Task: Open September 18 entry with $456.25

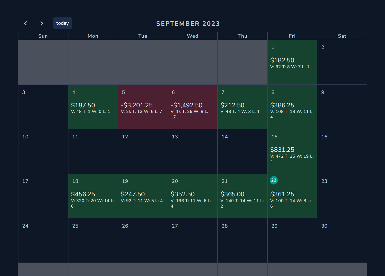Action: point(93,196)
